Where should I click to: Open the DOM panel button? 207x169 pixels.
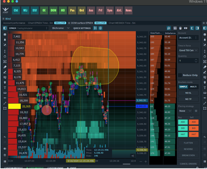pyautogui.click(x=54, y=11)
